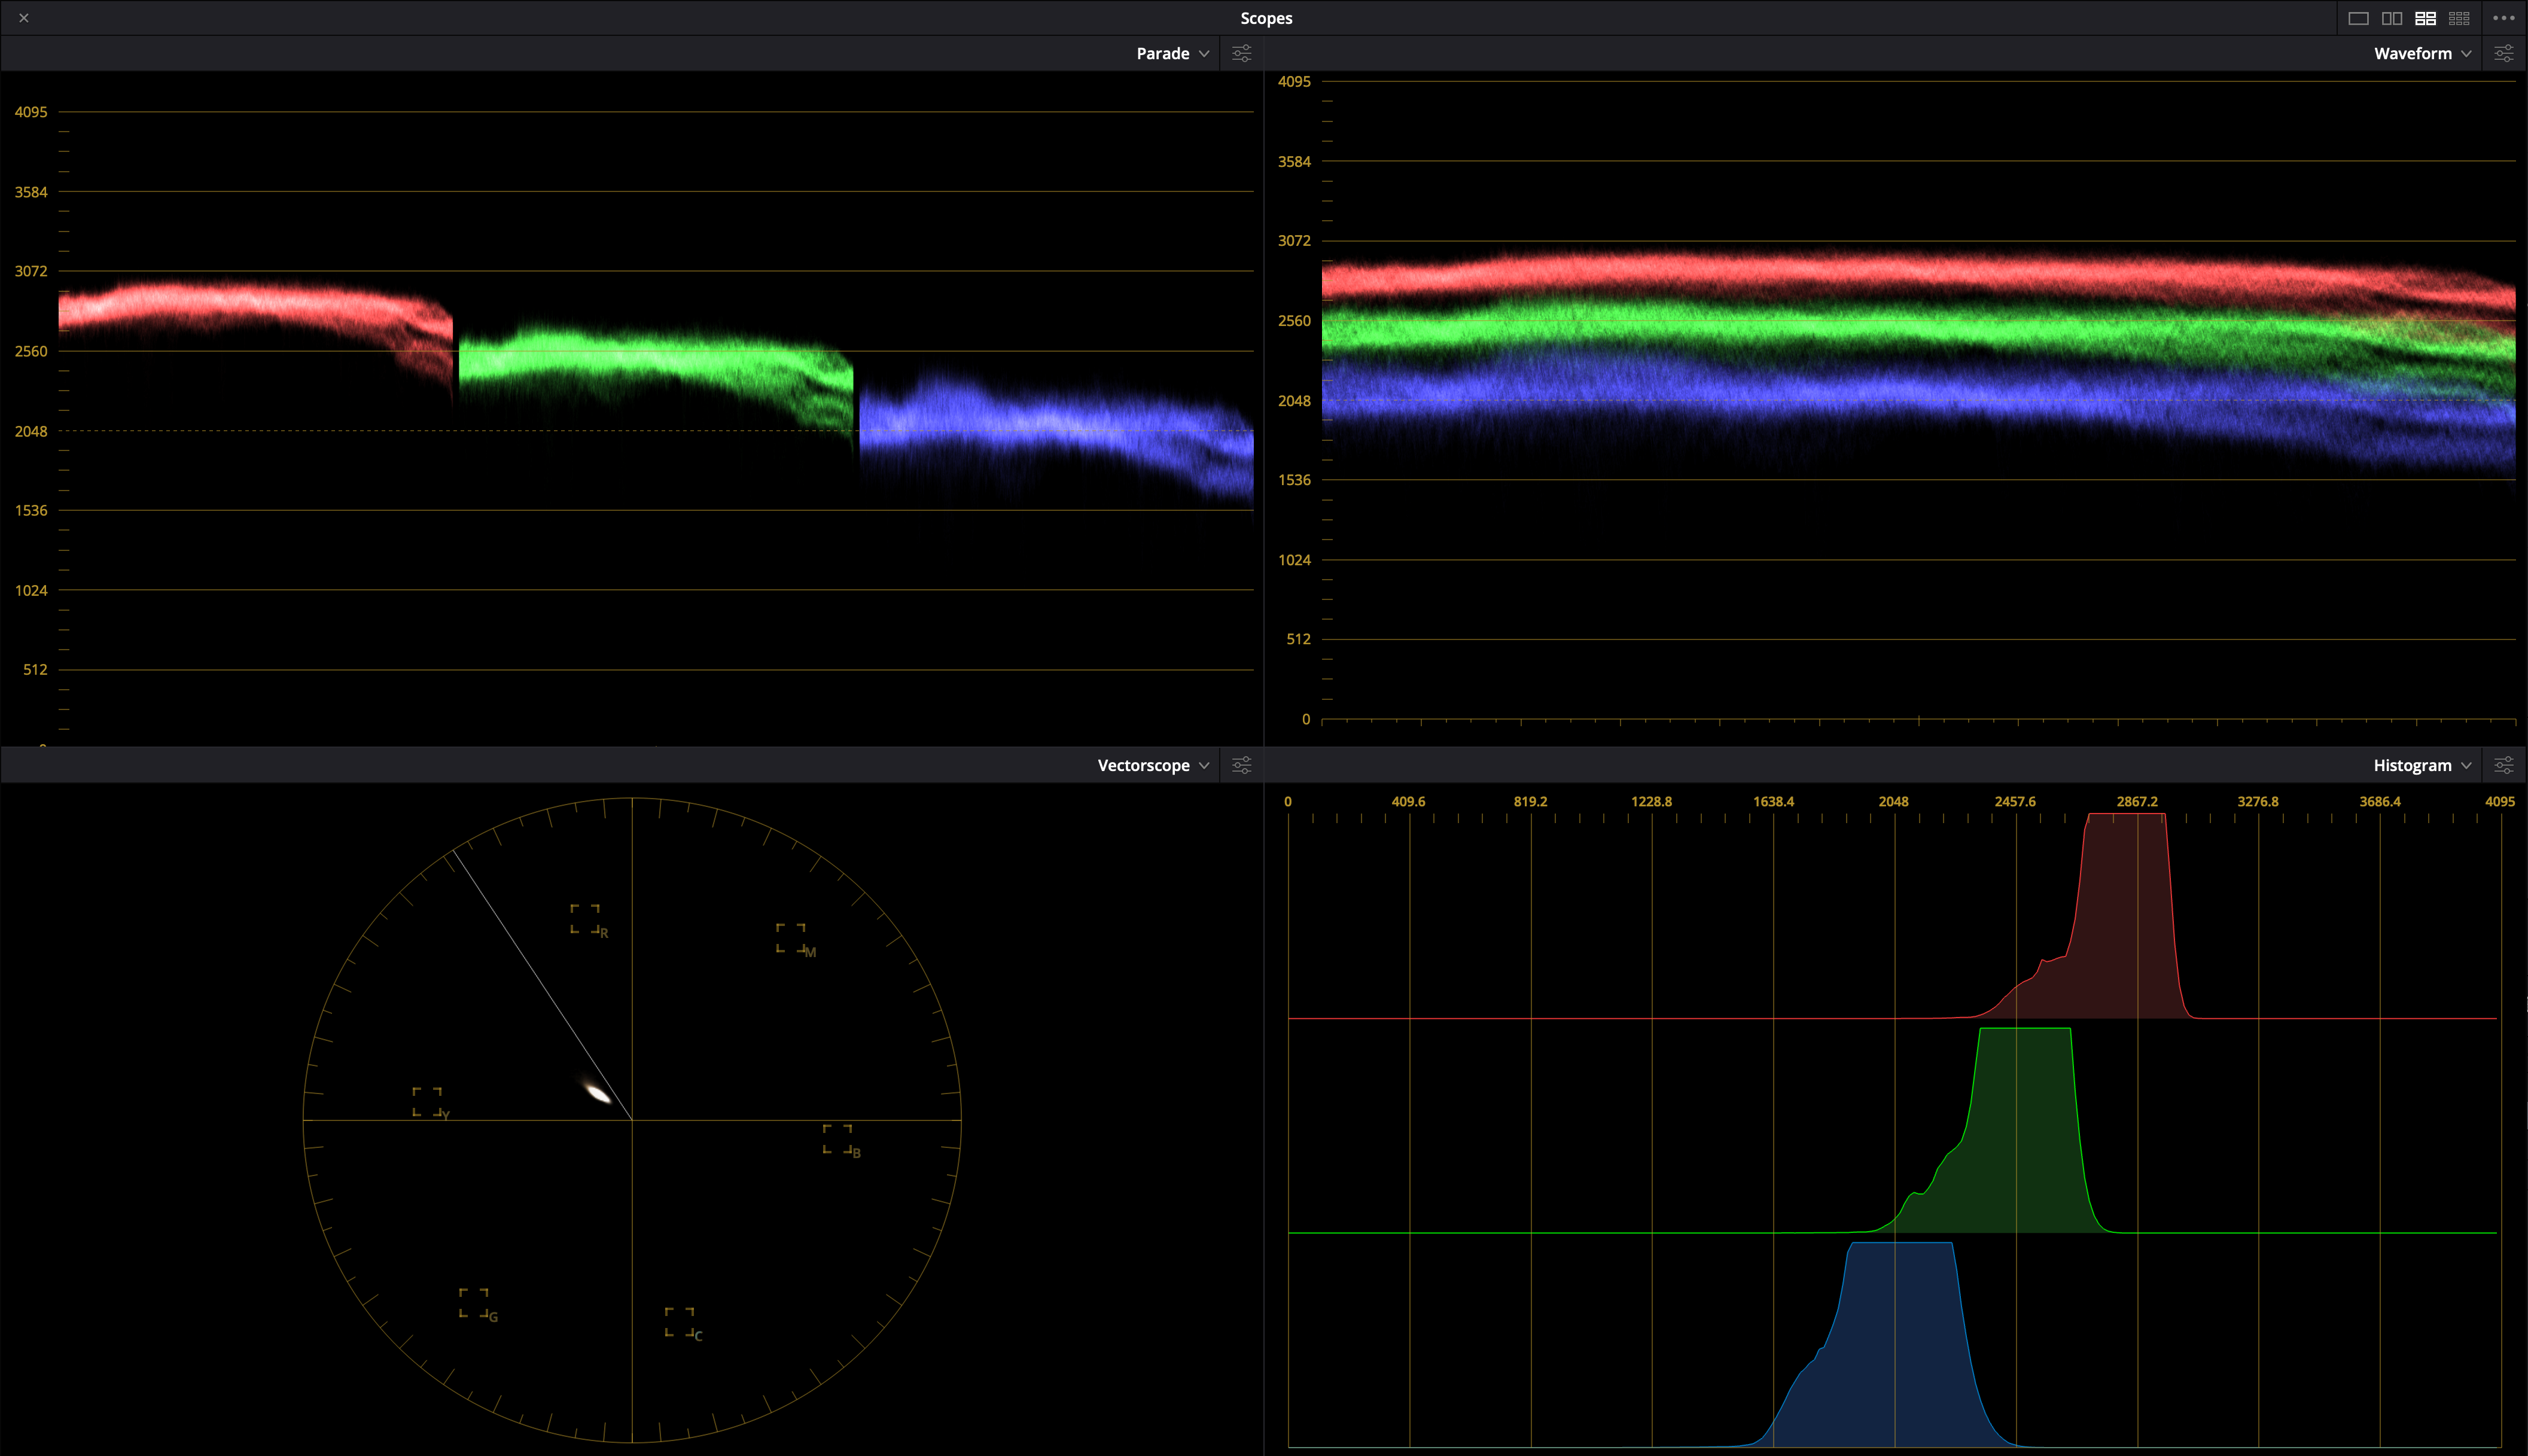The width and height of the screenshot is (2528, 1456).
Task: Switch to nine-up scope grid layout
Action: coord(2459,18)
